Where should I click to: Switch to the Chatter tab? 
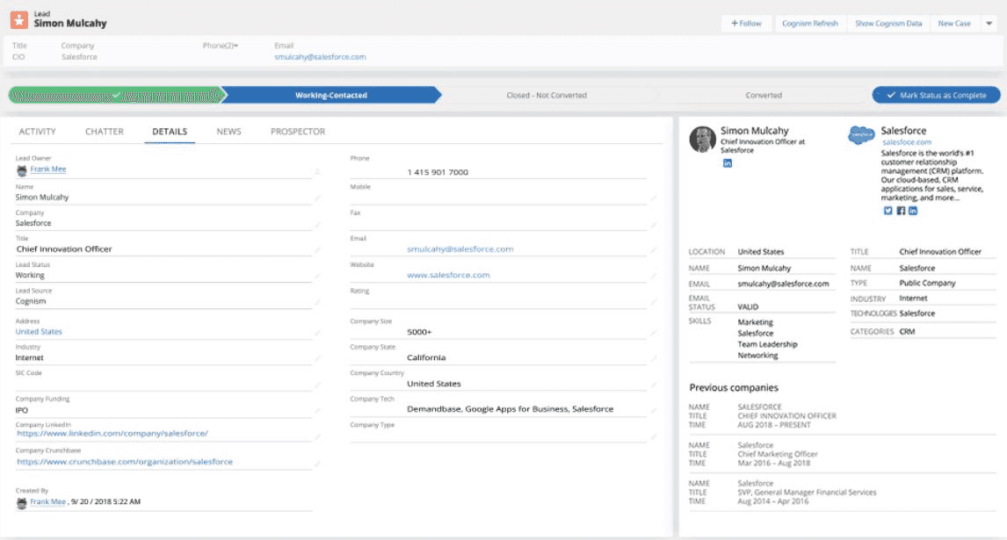tap(105, 132)
